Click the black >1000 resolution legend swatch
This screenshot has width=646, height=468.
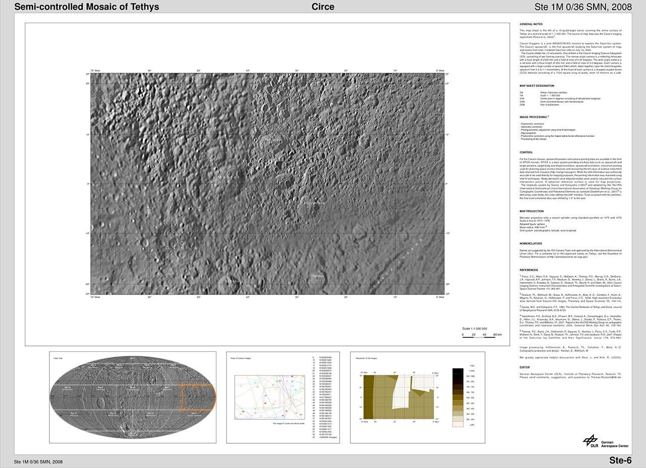[458, 371]
